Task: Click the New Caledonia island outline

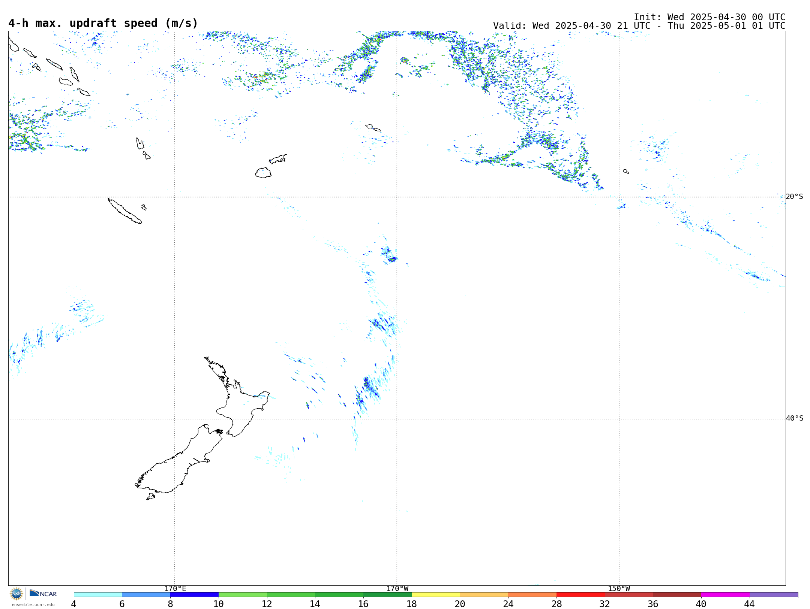Action: pos(125,211)
